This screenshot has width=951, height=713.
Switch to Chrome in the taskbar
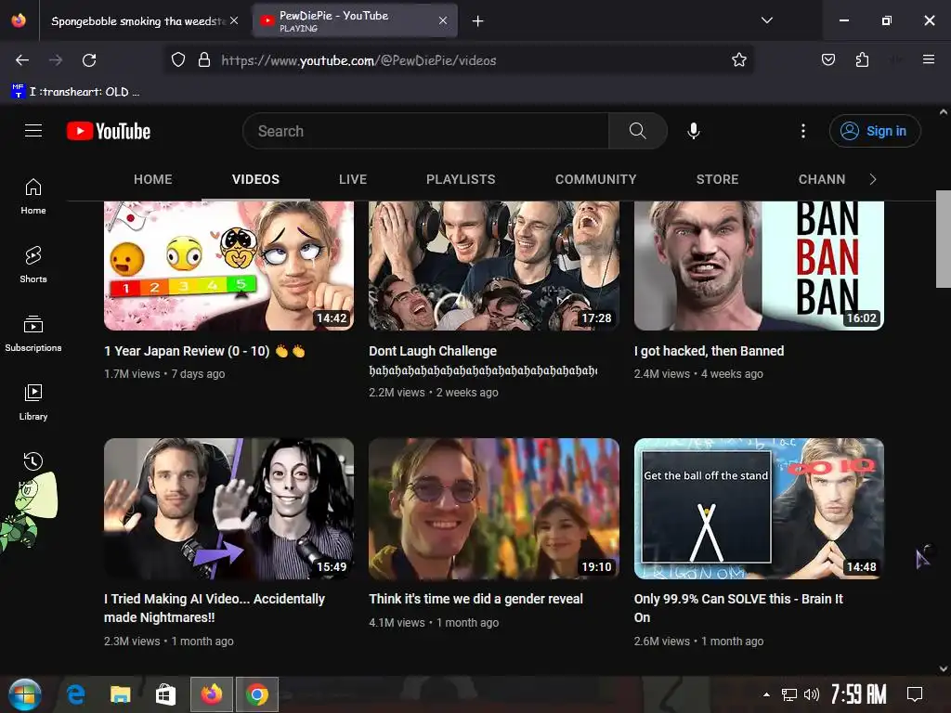tap(257, 694)
